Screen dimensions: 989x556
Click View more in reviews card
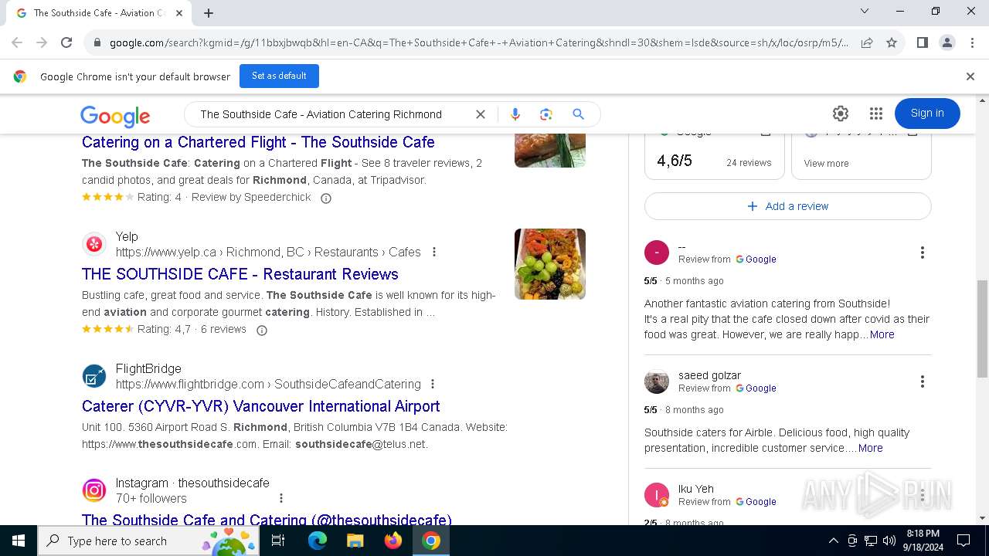click(826, 163)
